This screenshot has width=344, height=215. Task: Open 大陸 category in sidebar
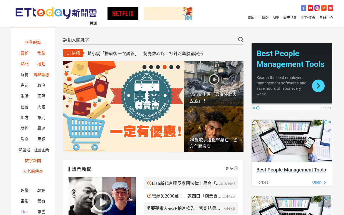(x=41, y=107)
